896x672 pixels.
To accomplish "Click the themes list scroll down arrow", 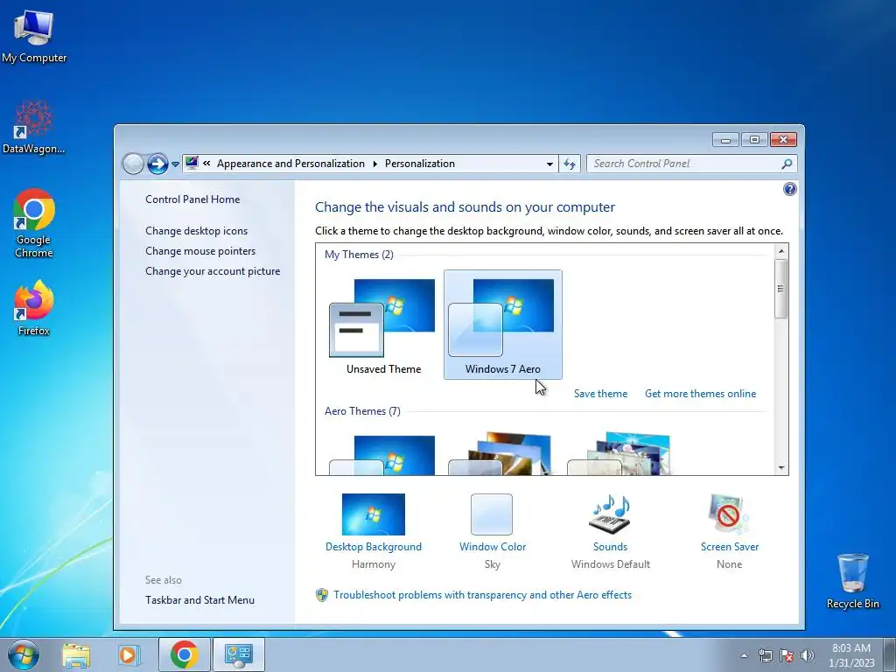I will 781,468.
